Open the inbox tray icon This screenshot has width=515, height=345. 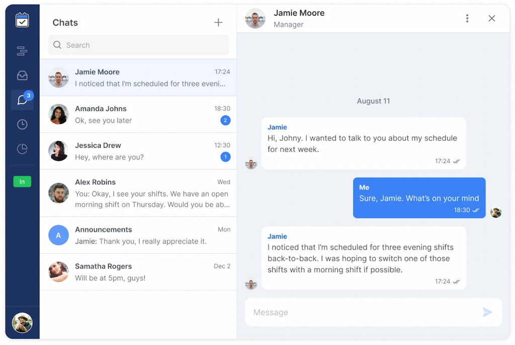tap(22, 75)
